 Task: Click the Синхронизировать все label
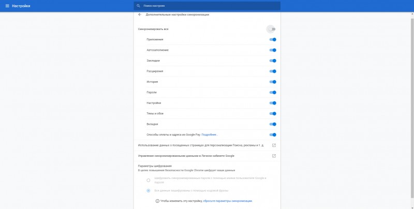pyautogui.click(x=153, y=29)
